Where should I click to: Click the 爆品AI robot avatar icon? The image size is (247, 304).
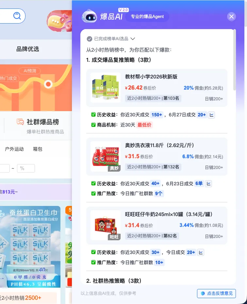coord(89,16)
